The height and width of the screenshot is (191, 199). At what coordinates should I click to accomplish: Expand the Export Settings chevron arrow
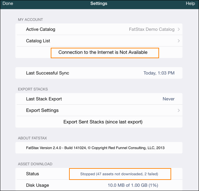[x=179, y=110]
